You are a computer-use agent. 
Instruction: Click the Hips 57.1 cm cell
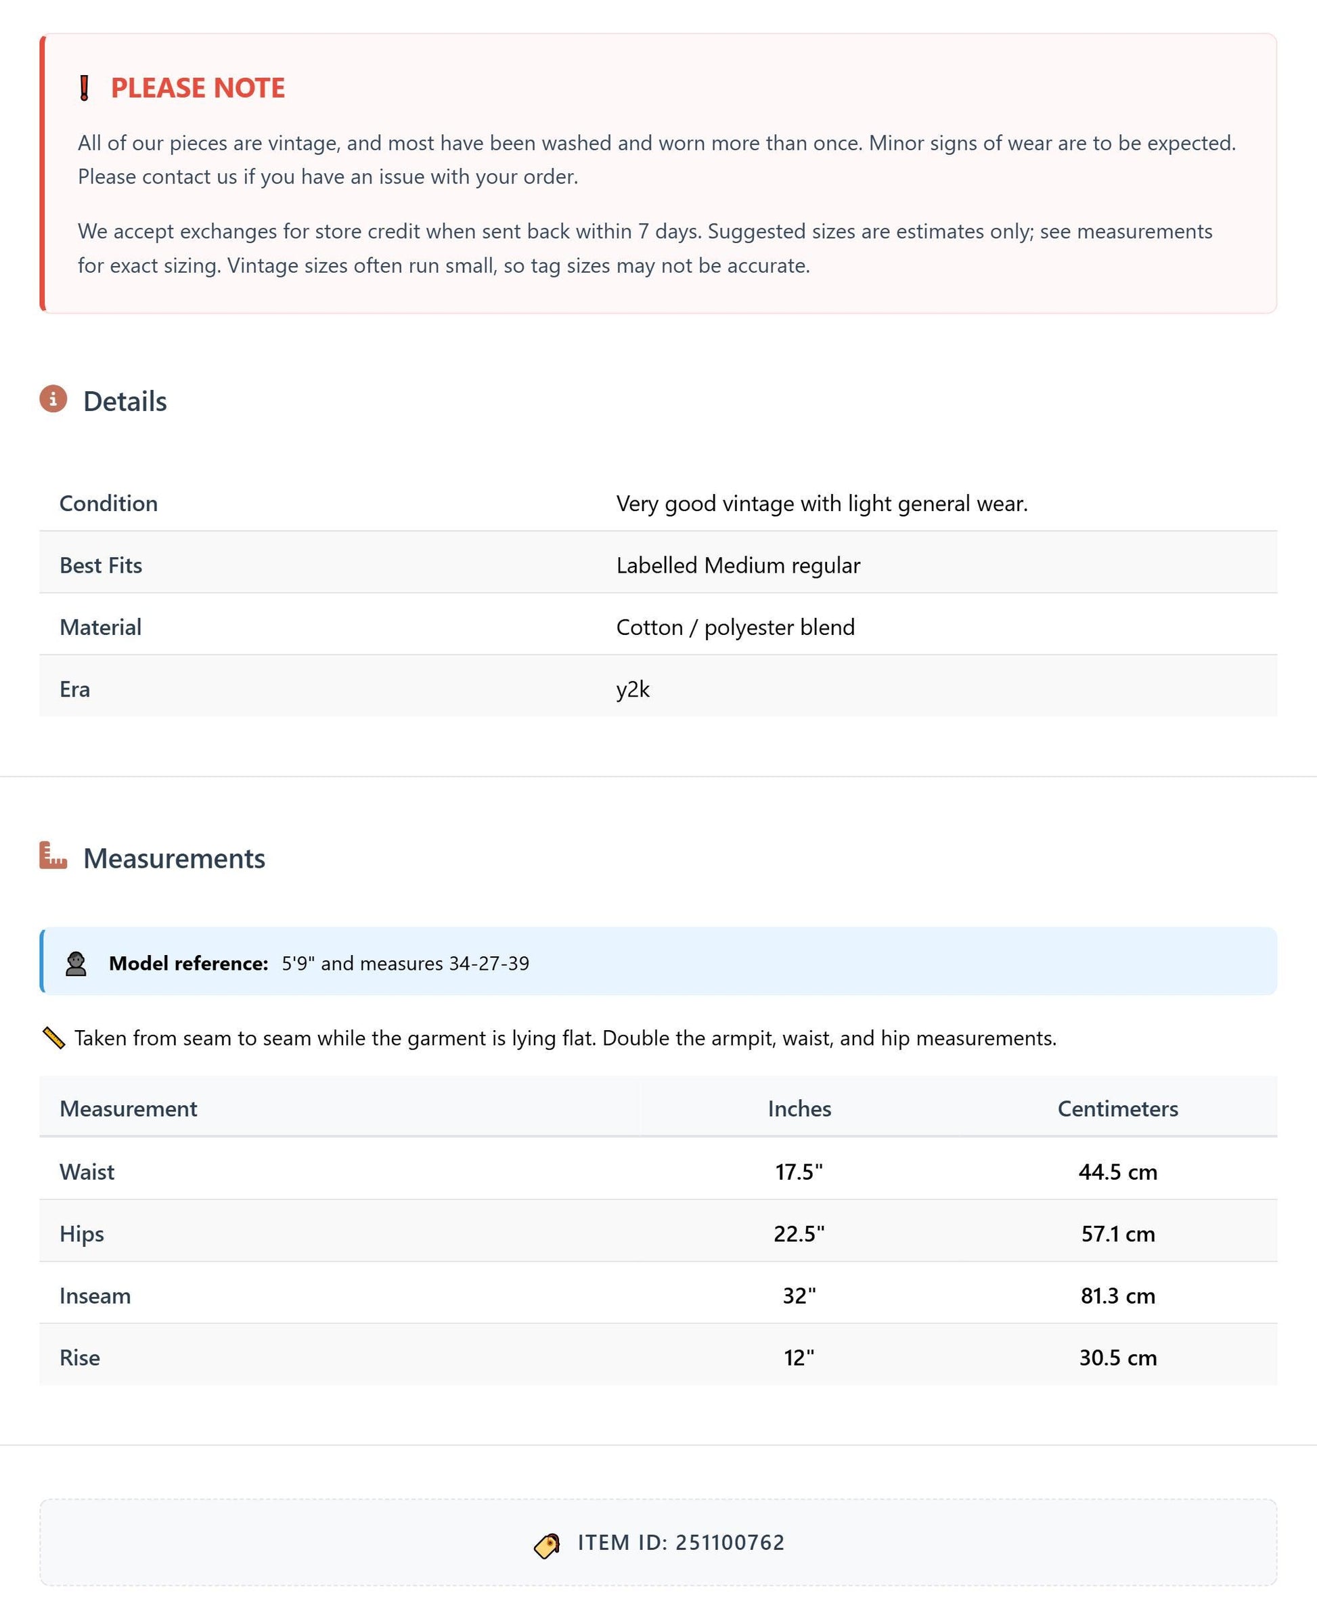1118,1234
